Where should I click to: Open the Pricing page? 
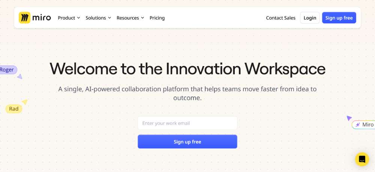[157, 18]
